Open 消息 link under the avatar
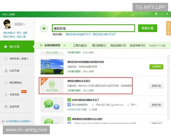171x137 pixels. pyautogui.click(x=25, y=33)
